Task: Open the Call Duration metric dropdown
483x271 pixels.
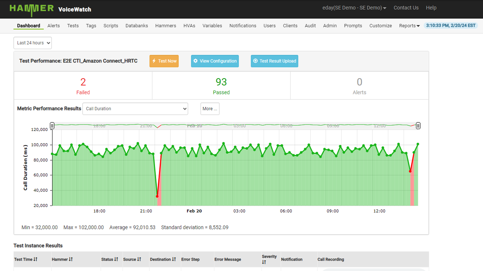Action: pos(135,109)
